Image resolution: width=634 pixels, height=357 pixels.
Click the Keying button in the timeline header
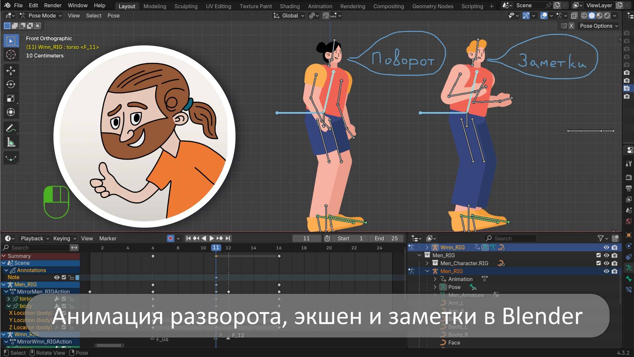(62, 238)
